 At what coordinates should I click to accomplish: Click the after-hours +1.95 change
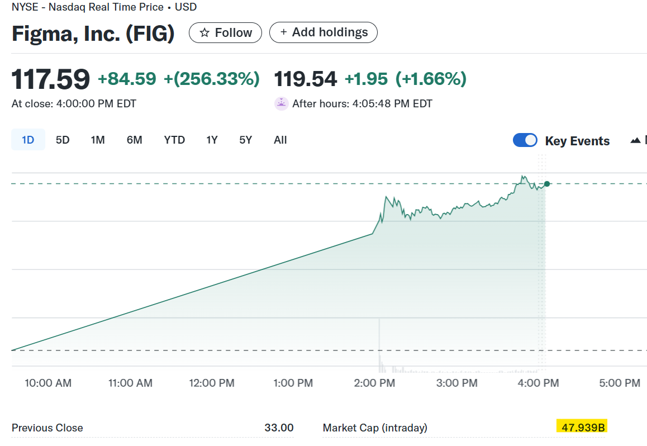point(366,79)
